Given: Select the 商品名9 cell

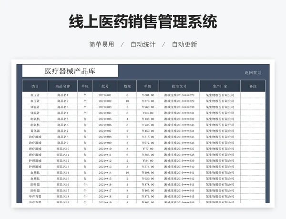Looking at the screenshot, I should 62,143.
